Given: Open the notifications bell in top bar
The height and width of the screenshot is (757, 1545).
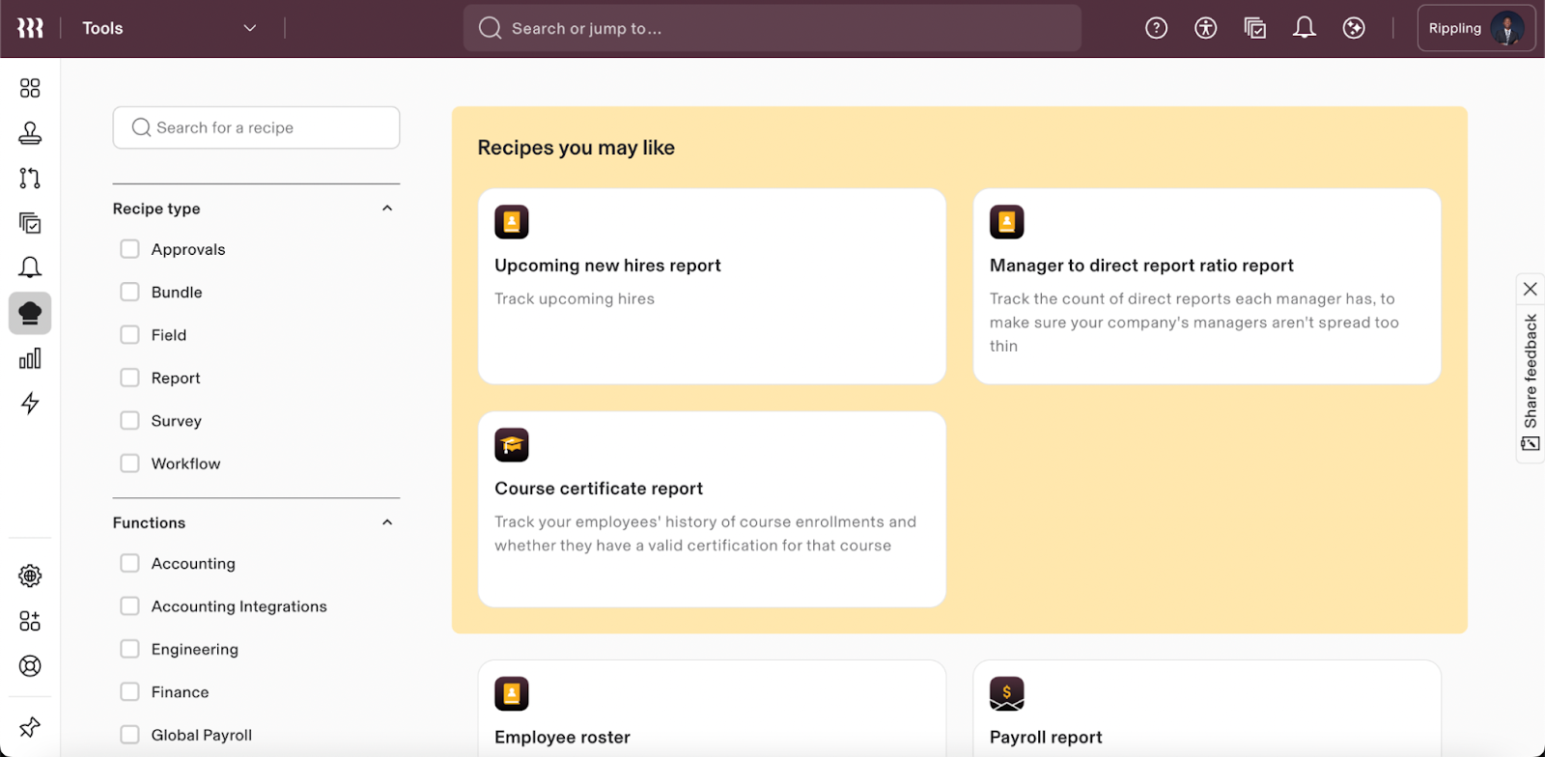Looking at the screenshot, I should coord(1305,28).
